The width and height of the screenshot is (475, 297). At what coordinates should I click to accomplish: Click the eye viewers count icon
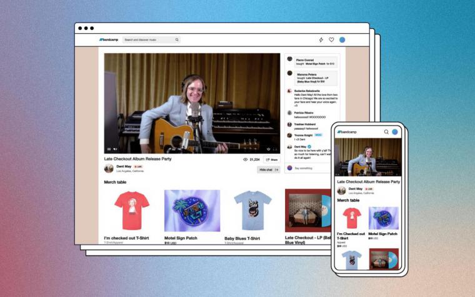(246, 159)
